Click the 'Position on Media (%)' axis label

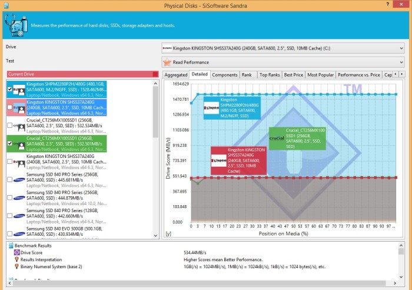tap(283, 233)
